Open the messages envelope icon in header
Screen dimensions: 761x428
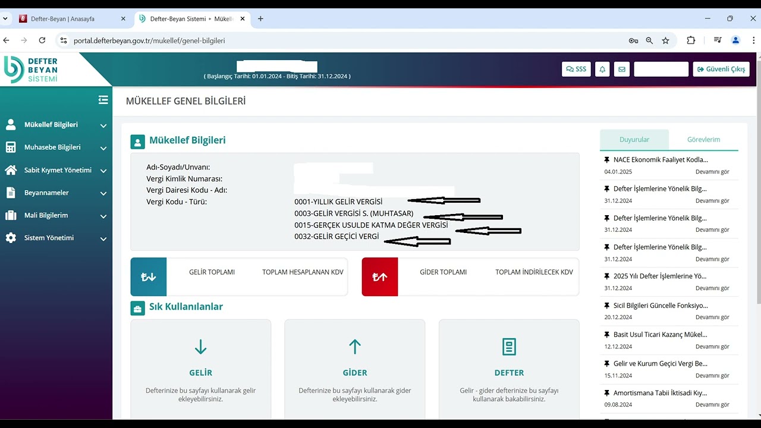pyautogui.click(x=622, y=69)
